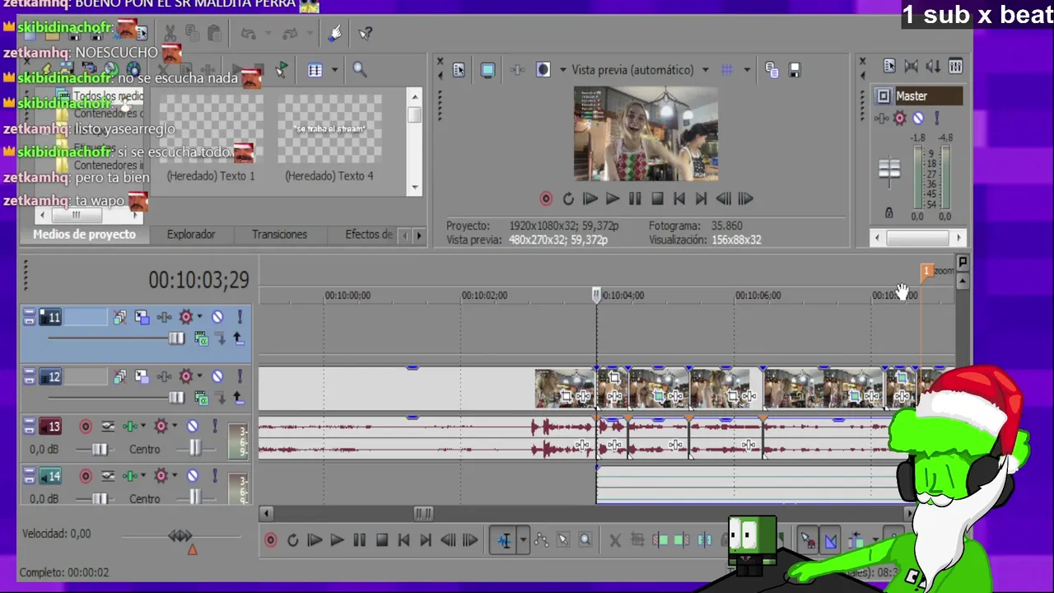Open mixing console icon in Master panel
Viewport: 1054px width, 593px height.
coord(955,67)
